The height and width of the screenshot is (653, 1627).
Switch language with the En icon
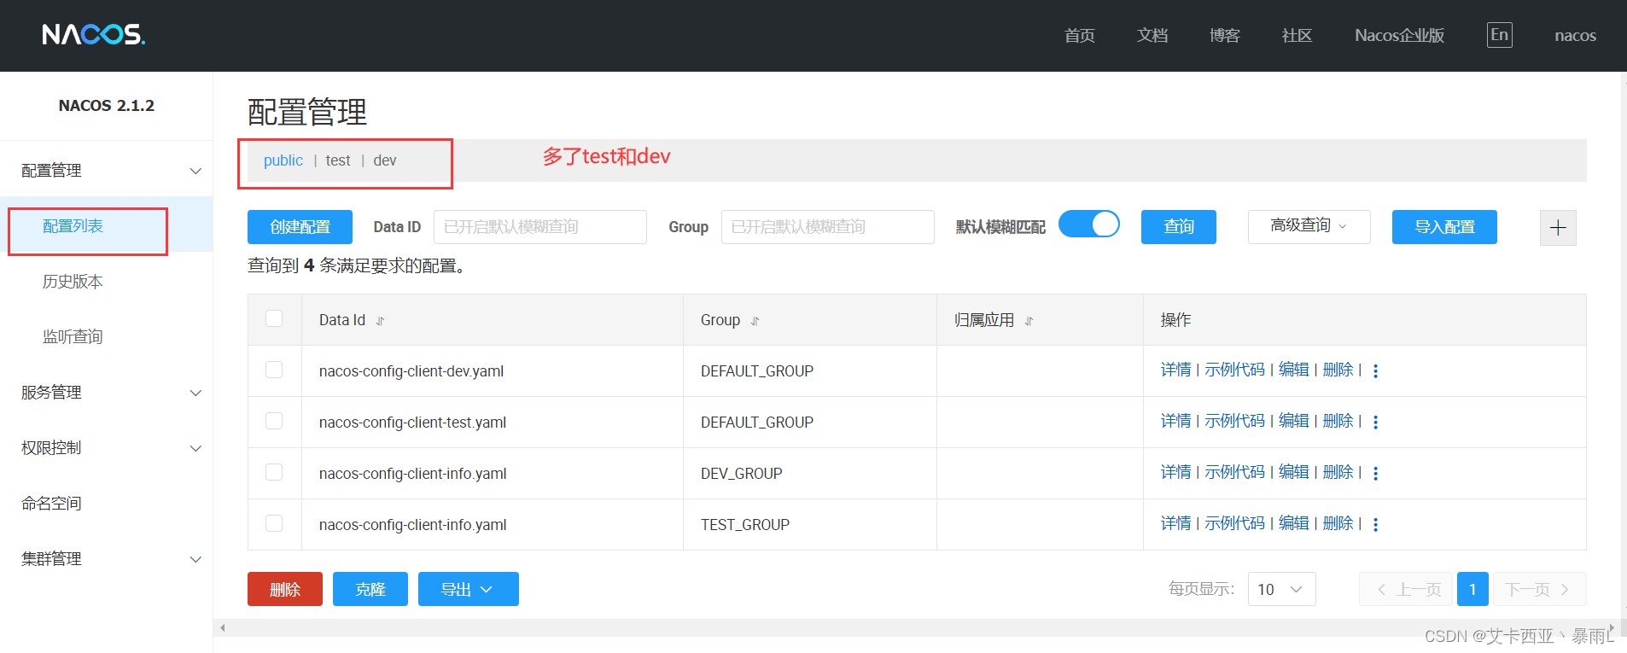1499,35
